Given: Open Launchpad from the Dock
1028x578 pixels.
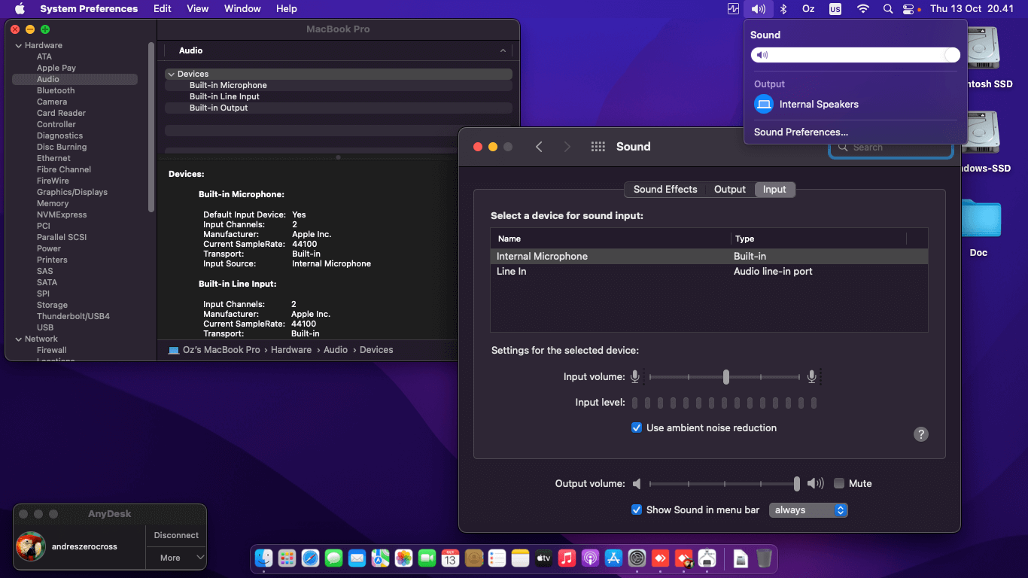Looking at the screenshot, I should [x=287, y=558].
